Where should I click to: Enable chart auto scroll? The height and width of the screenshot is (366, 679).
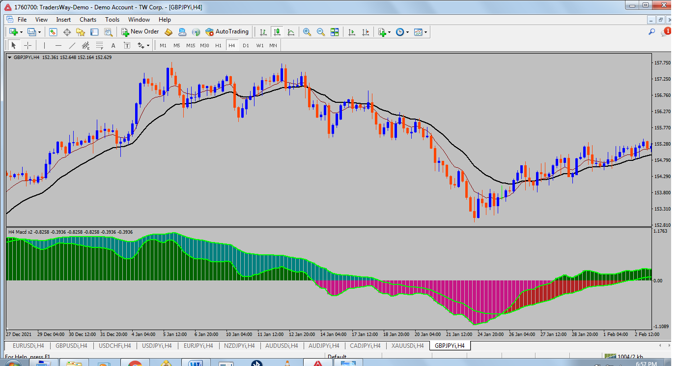click(352, 32)
